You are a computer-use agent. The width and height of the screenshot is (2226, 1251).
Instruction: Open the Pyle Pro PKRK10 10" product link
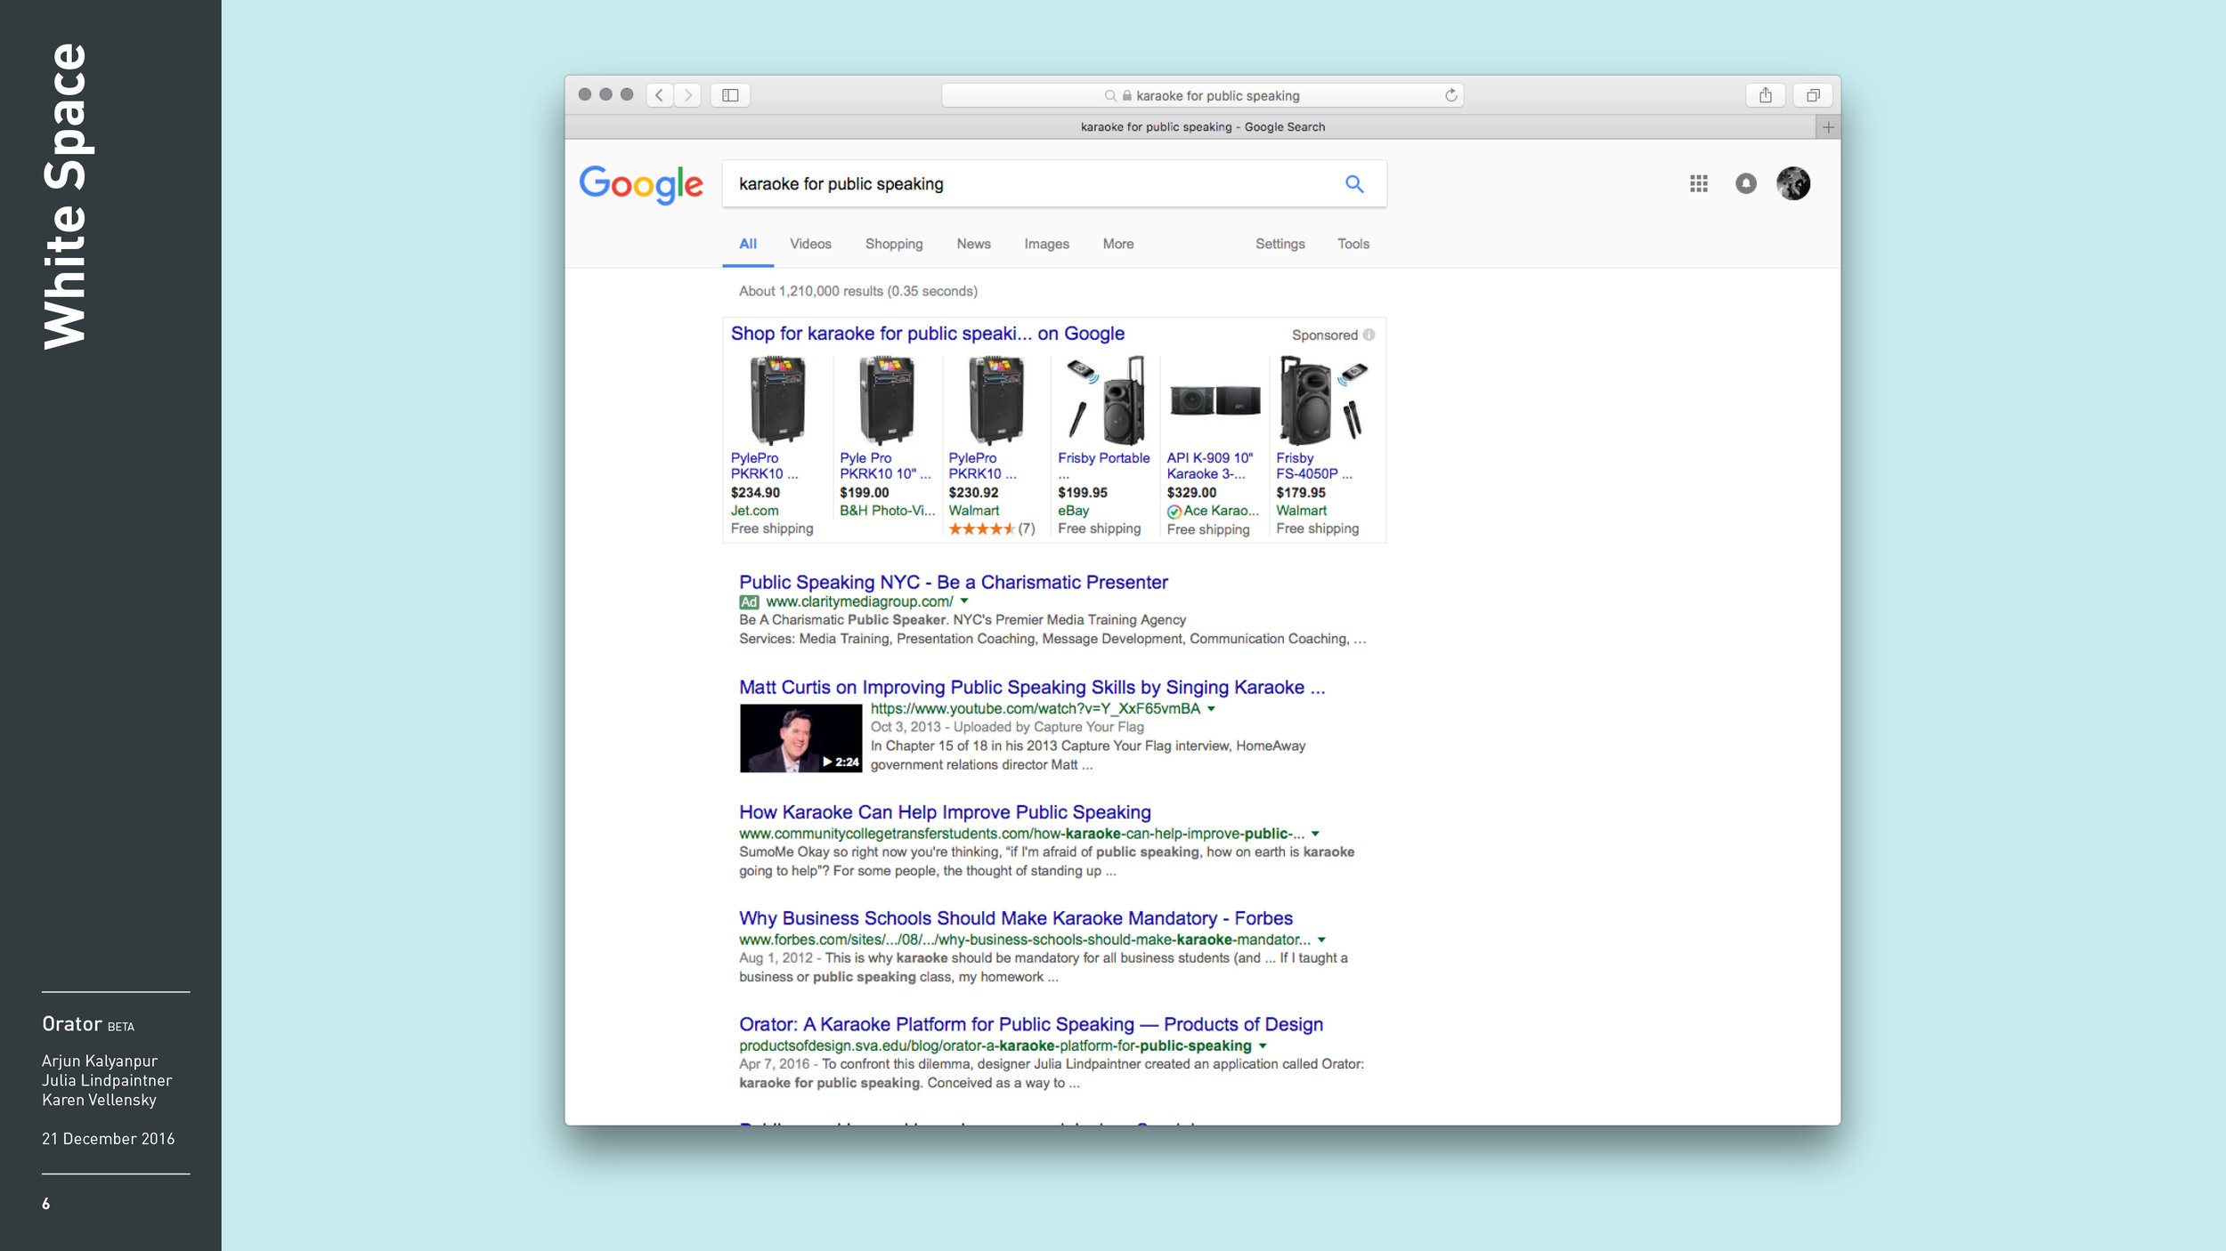pyautogui.click(x=885, y=466)
